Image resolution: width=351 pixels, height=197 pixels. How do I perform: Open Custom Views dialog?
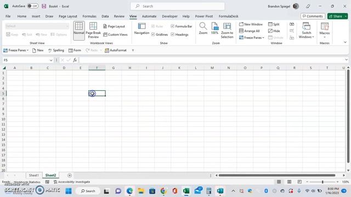tap(115, 34)
